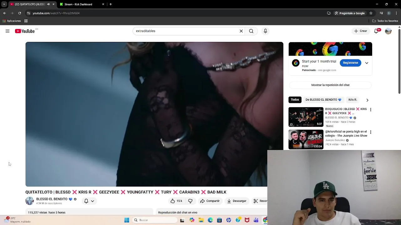Like the video with thumbs up
Screen dimensions: 401x225
point(176,201)
